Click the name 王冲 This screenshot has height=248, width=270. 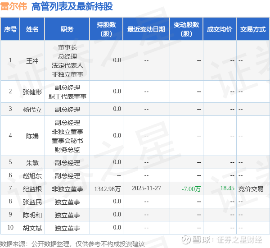[32, 61]
